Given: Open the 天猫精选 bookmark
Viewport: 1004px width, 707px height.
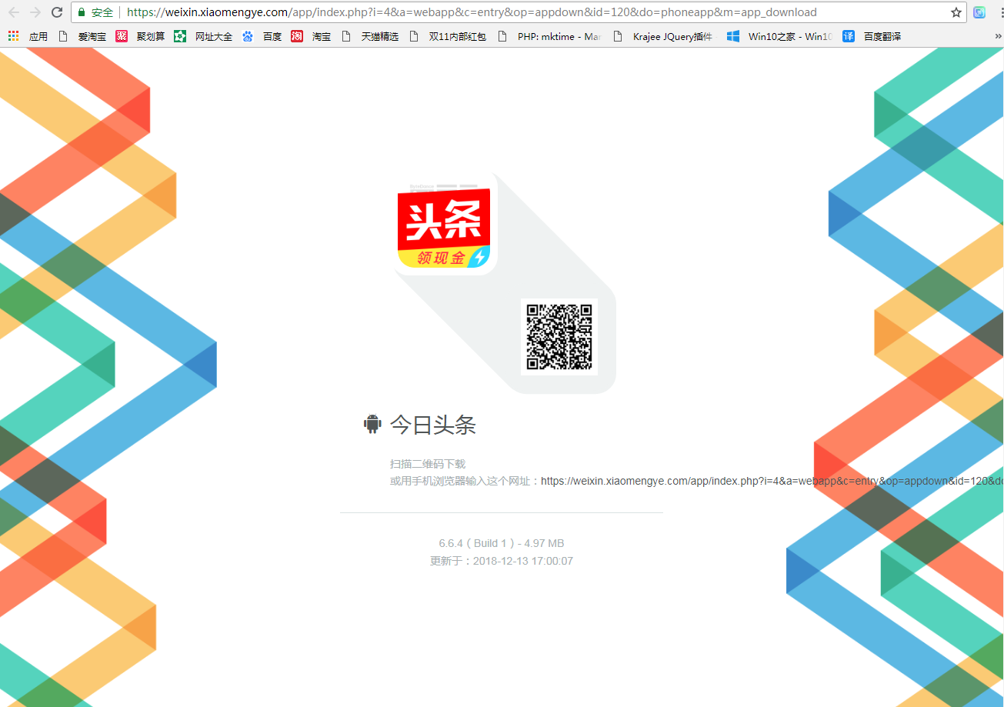Looking at the screenshot, I should coord(370,36).
